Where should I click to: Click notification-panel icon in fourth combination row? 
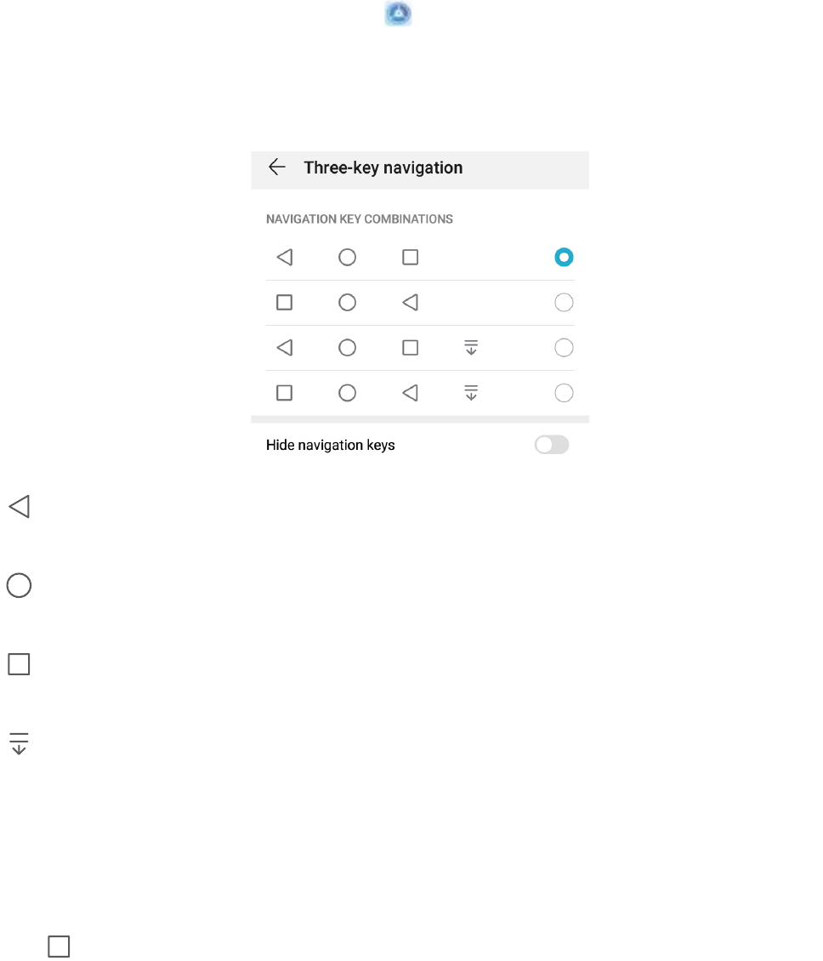coord(471,393)
